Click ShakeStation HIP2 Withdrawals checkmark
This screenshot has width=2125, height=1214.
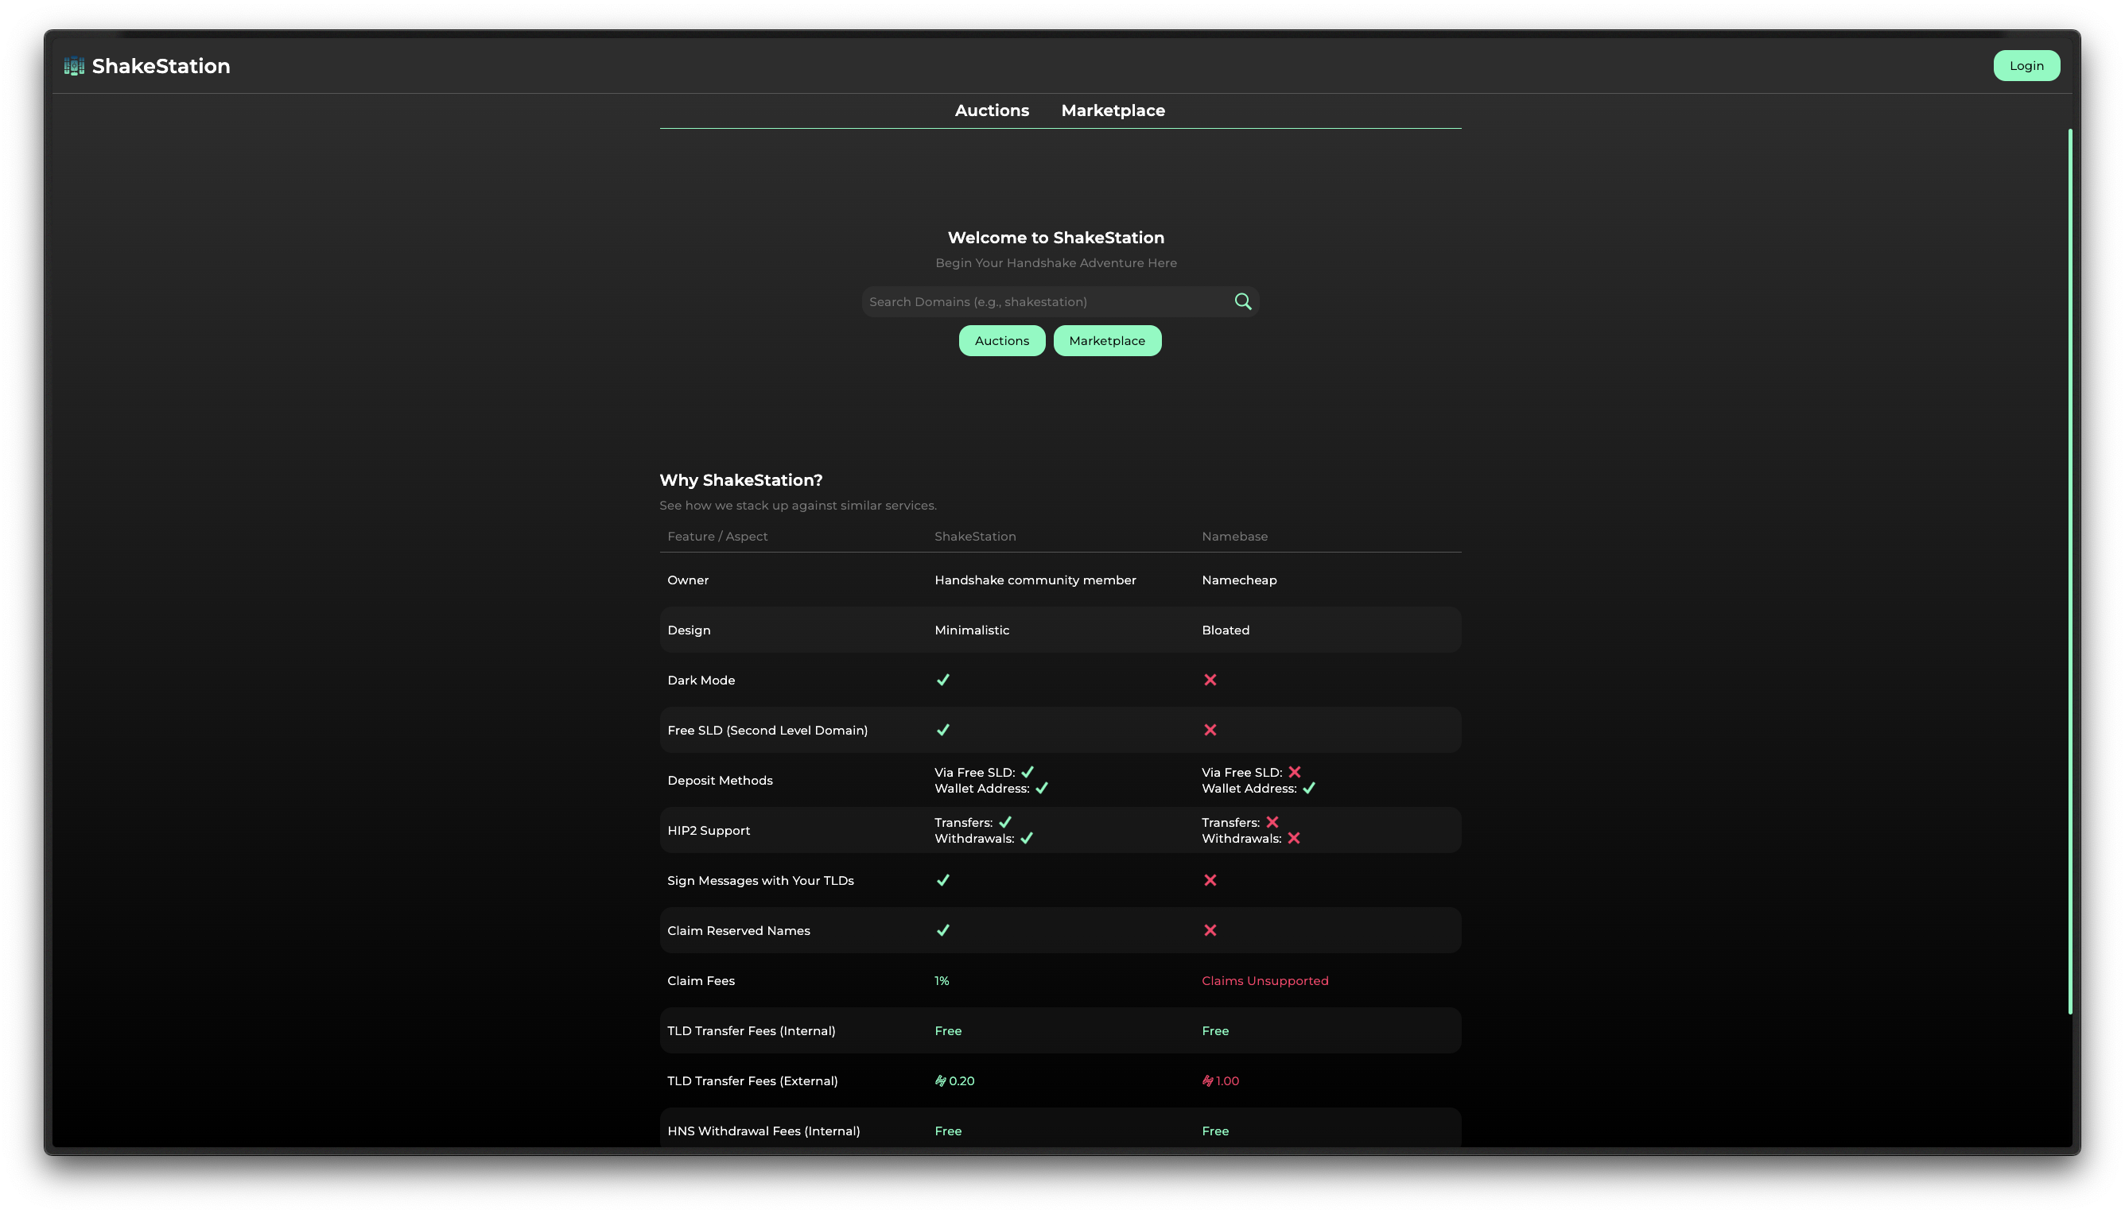pos(1027,839)
